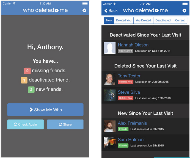The image size is (190, 158).
Task: Switch to the Current tab
Action: [180, 20]
